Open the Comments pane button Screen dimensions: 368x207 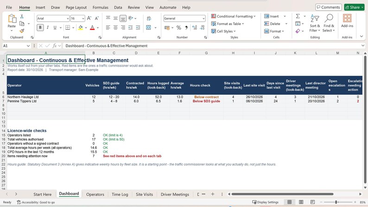[328, 7]
